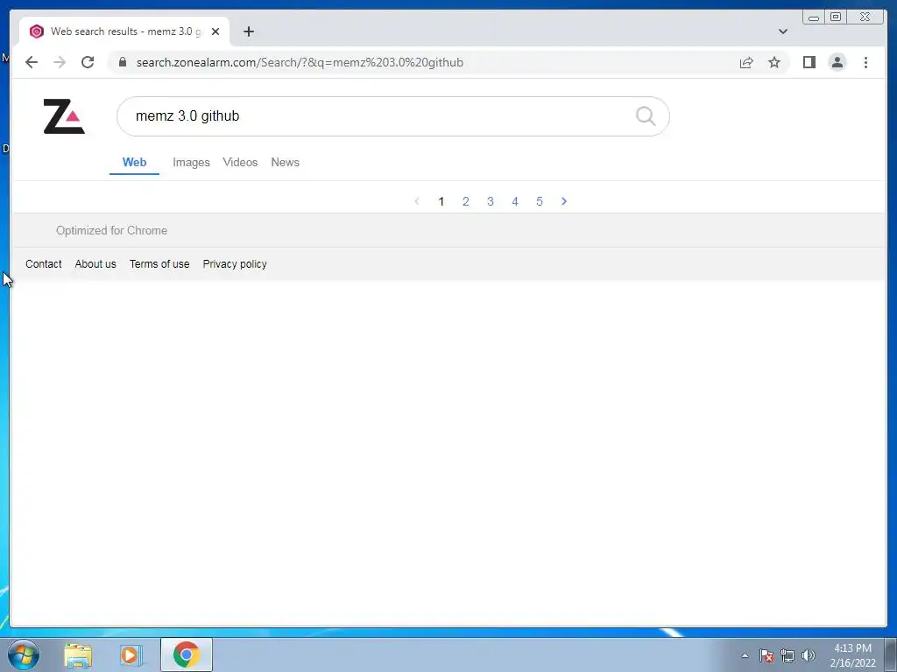
Task: Show hidden system tray icons
Action: coord(745,655)
